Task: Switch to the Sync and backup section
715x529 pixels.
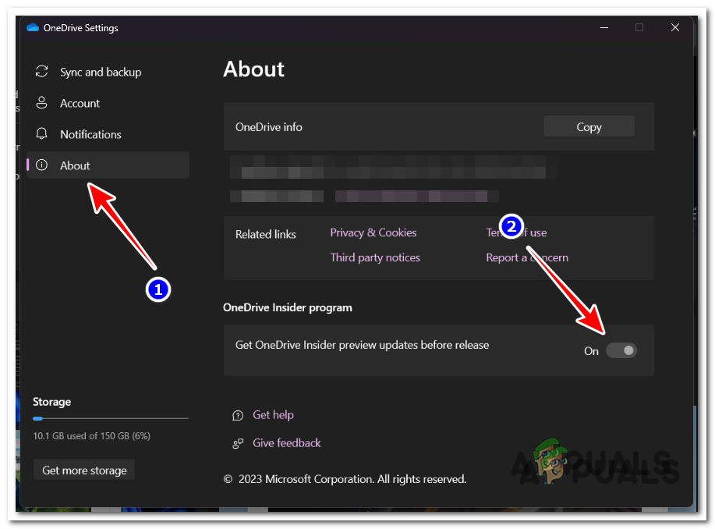Action: click(101, 72)
